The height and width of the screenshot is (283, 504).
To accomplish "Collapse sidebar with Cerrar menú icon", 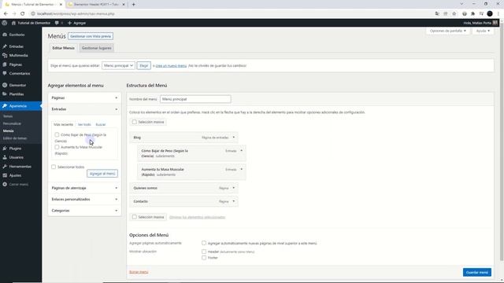I will tap(5, 185).
